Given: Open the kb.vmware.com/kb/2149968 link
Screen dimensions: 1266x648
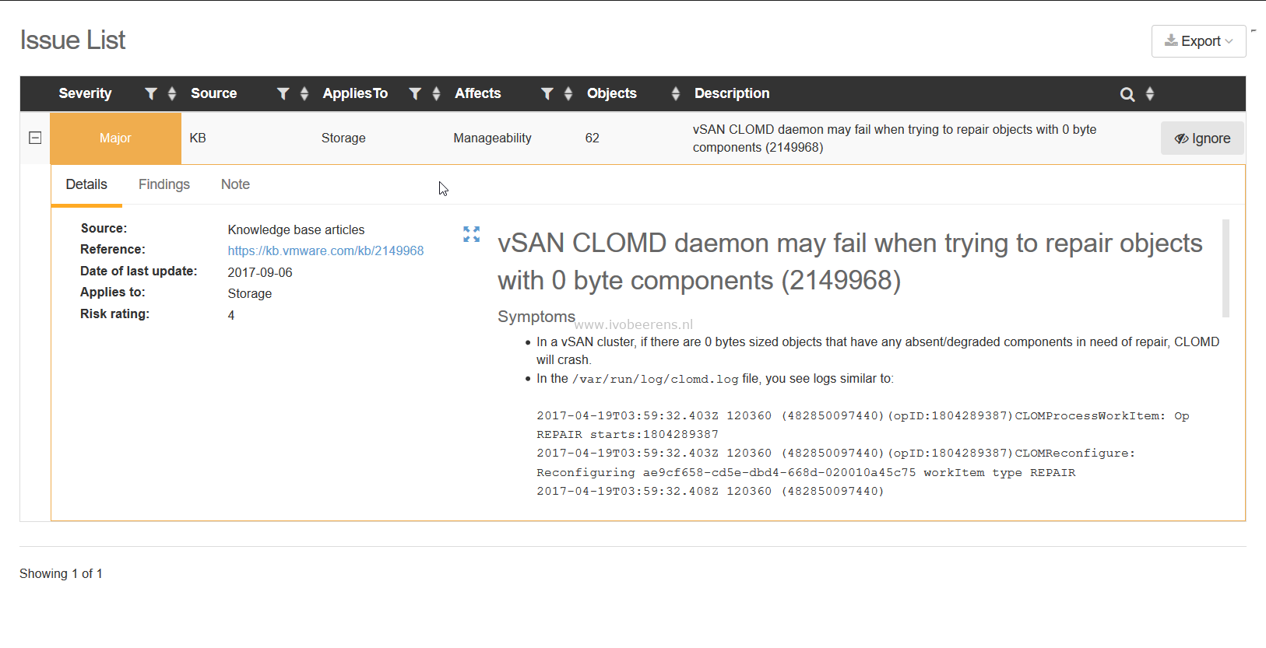Looking at the screenshot, I should coord(325,250).
